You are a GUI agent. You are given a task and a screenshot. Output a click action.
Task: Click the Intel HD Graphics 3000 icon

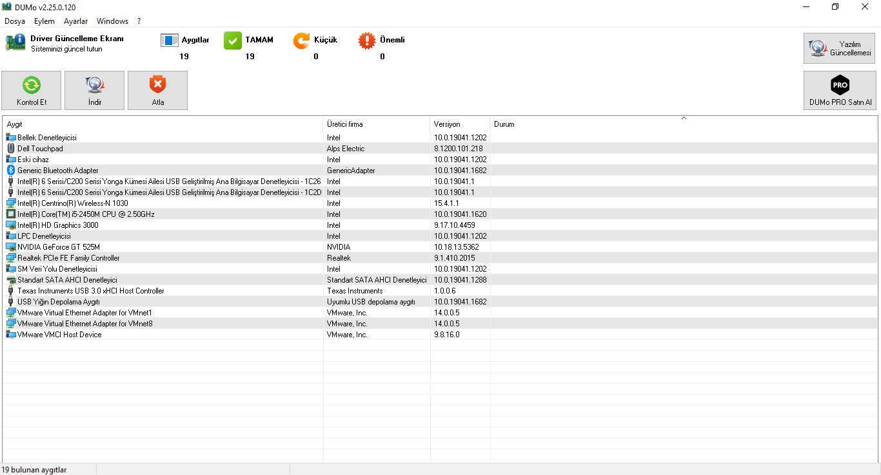pos(11,225)
